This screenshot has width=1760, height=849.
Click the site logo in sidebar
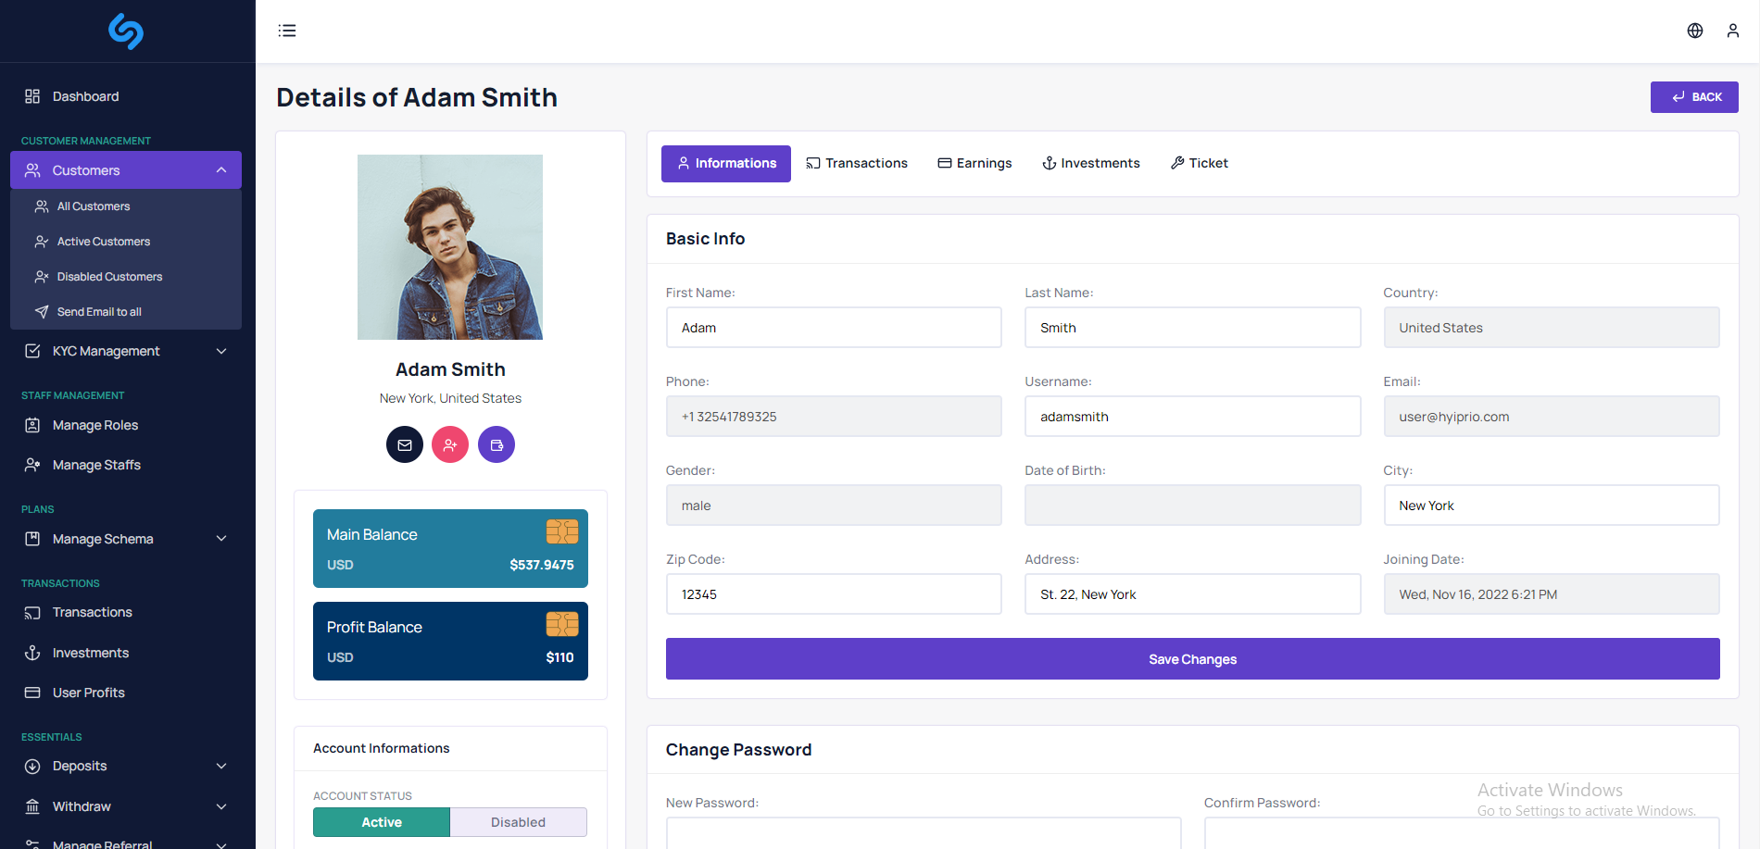tap(126, 31)
